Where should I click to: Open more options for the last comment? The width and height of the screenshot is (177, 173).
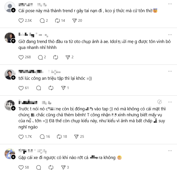pos(170,150)
